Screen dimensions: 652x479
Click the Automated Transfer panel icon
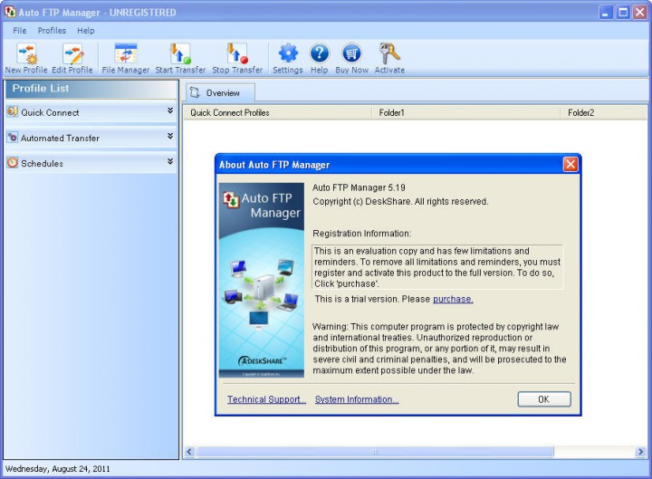point(13,138)
